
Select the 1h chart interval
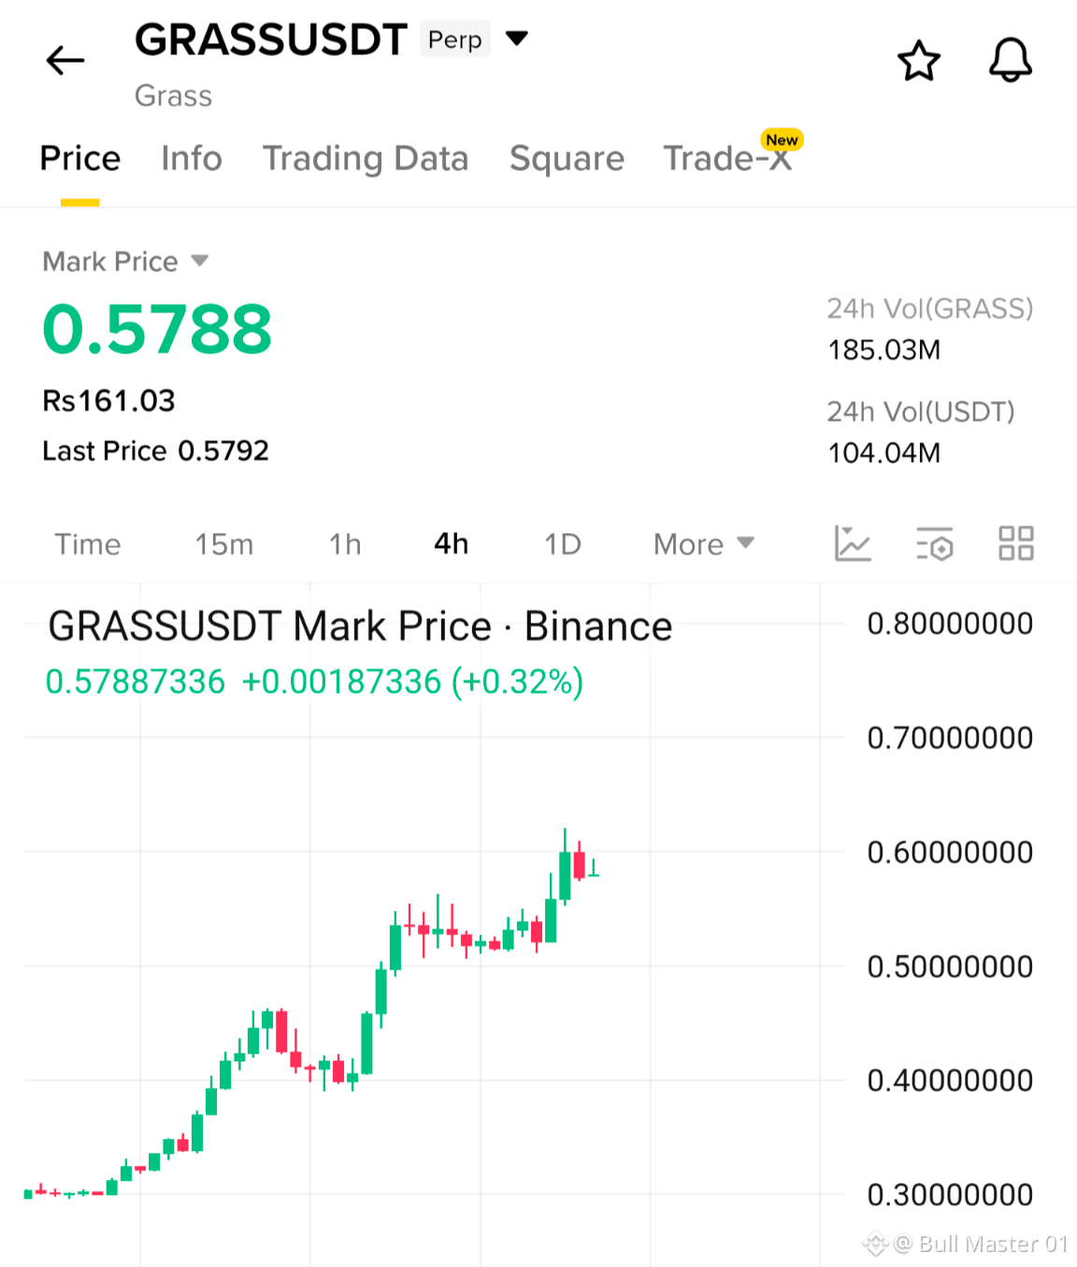[x=345, y=544]
